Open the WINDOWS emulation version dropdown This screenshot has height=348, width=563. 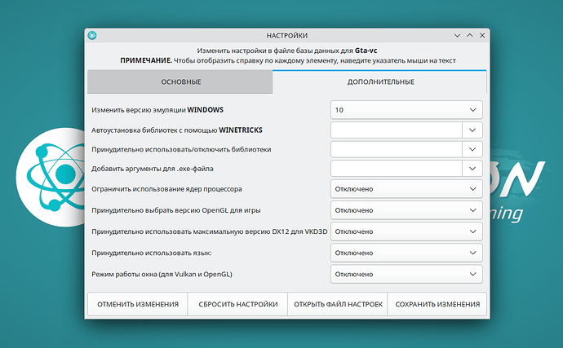point(406,109)
